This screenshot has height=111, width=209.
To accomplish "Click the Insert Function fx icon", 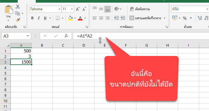I will point(66,36).
